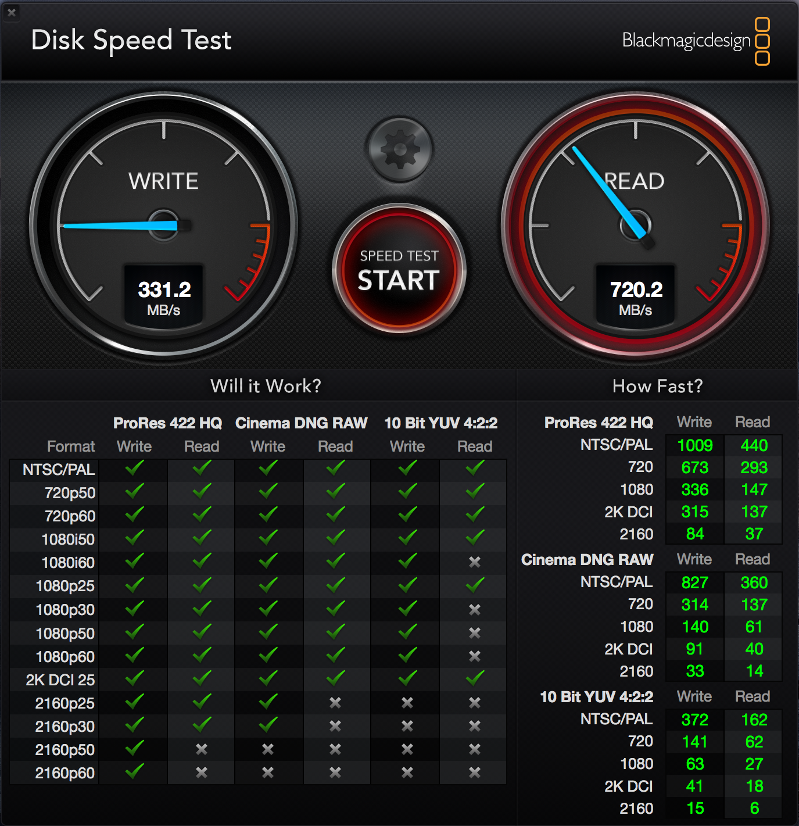
Task: Click X mark for 1080i60 10 Bit YUV Read
Action: [475, 562]
